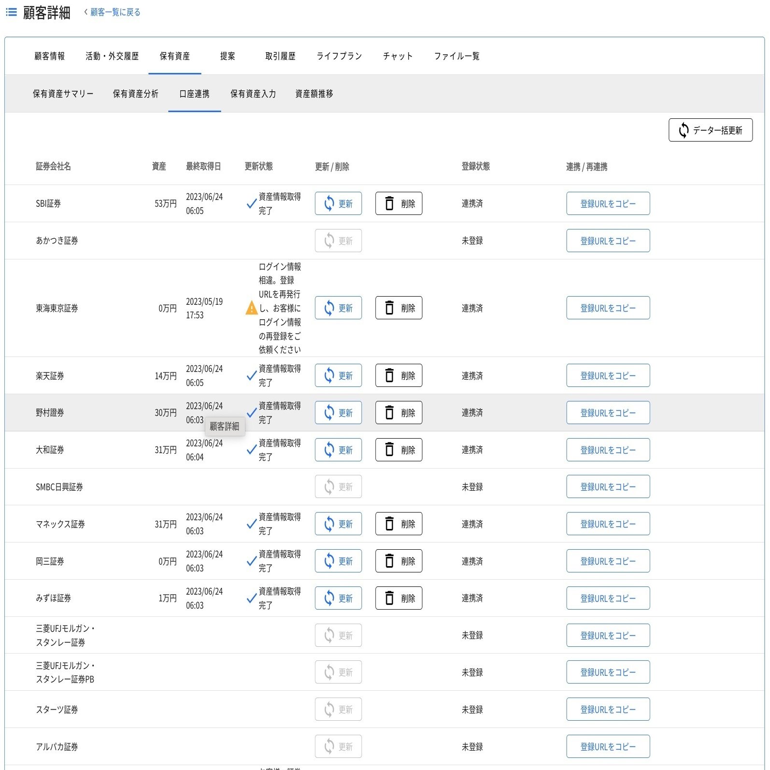Delete the マネックス証券 link
Screen dimensions: 770x770
tap(399, 524)
